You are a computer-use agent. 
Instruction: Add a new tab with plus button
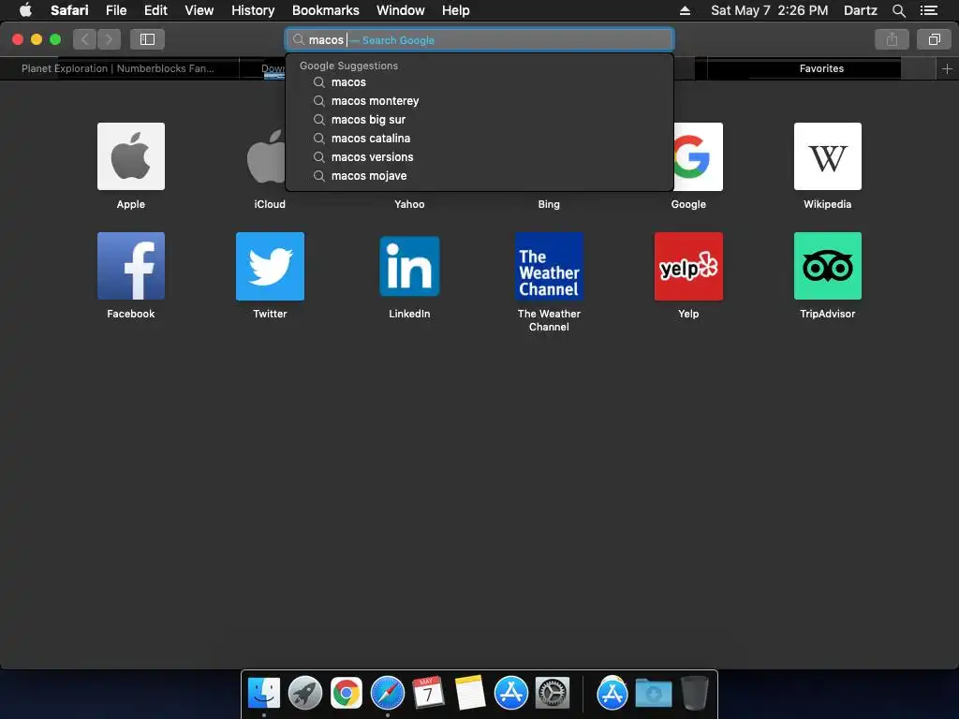click(948, 69)
